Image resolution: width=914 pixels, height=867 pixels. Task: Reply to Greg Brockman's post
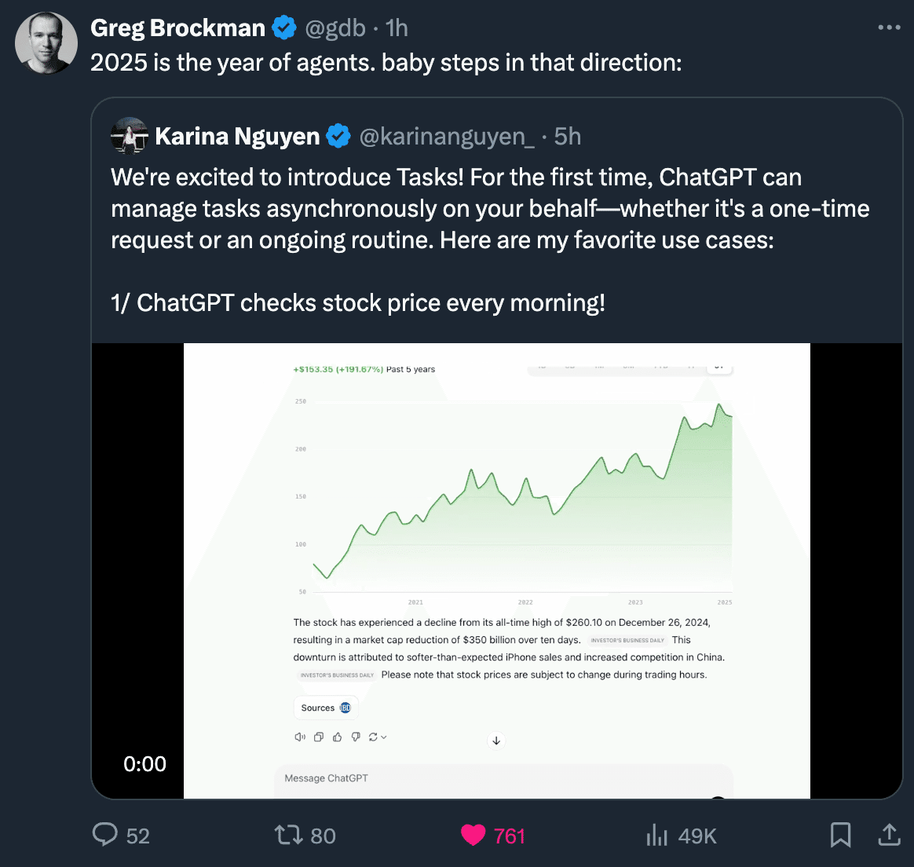(105, 835)
